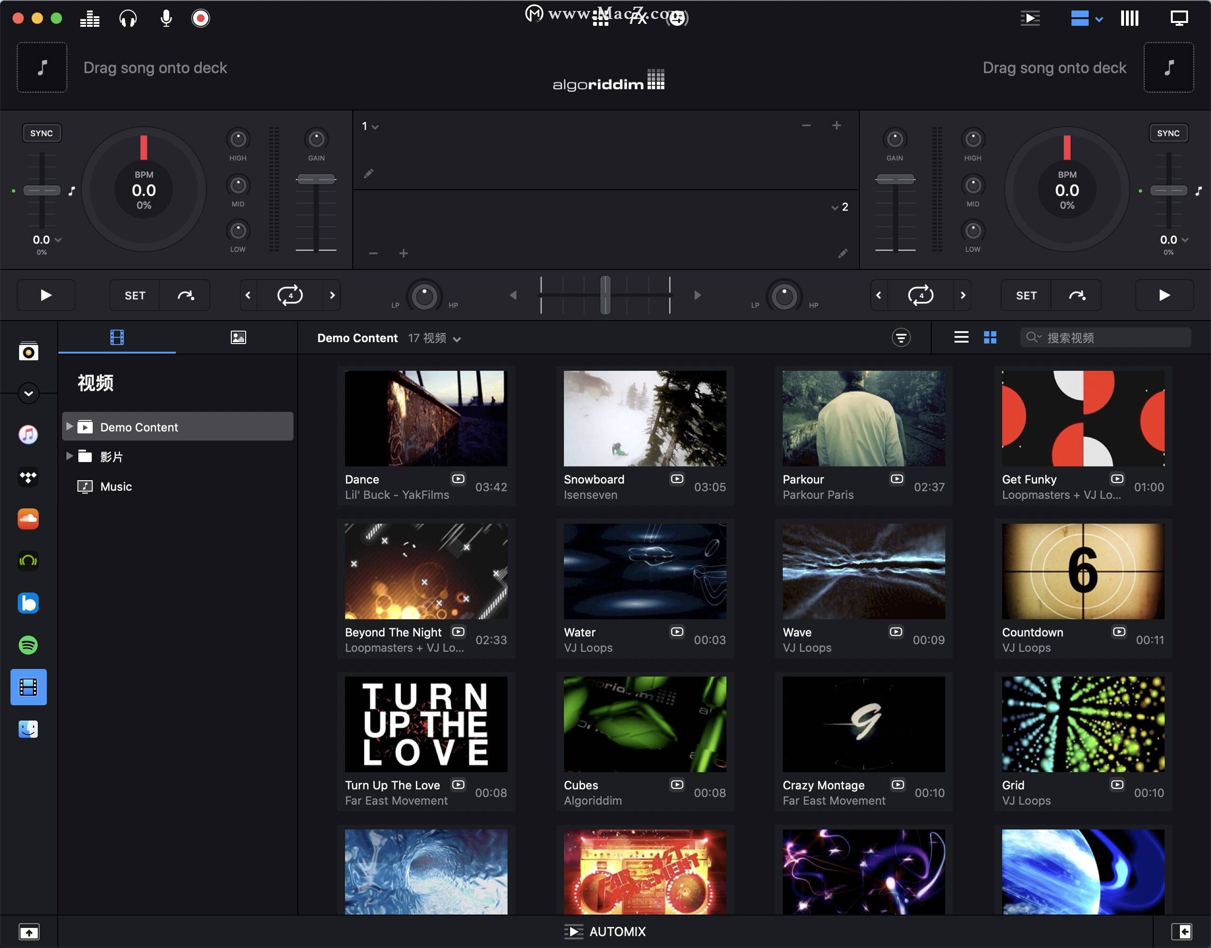Open the 17 视频 dropdown
The image size is (1211, 948).
(x=434, y=338)
